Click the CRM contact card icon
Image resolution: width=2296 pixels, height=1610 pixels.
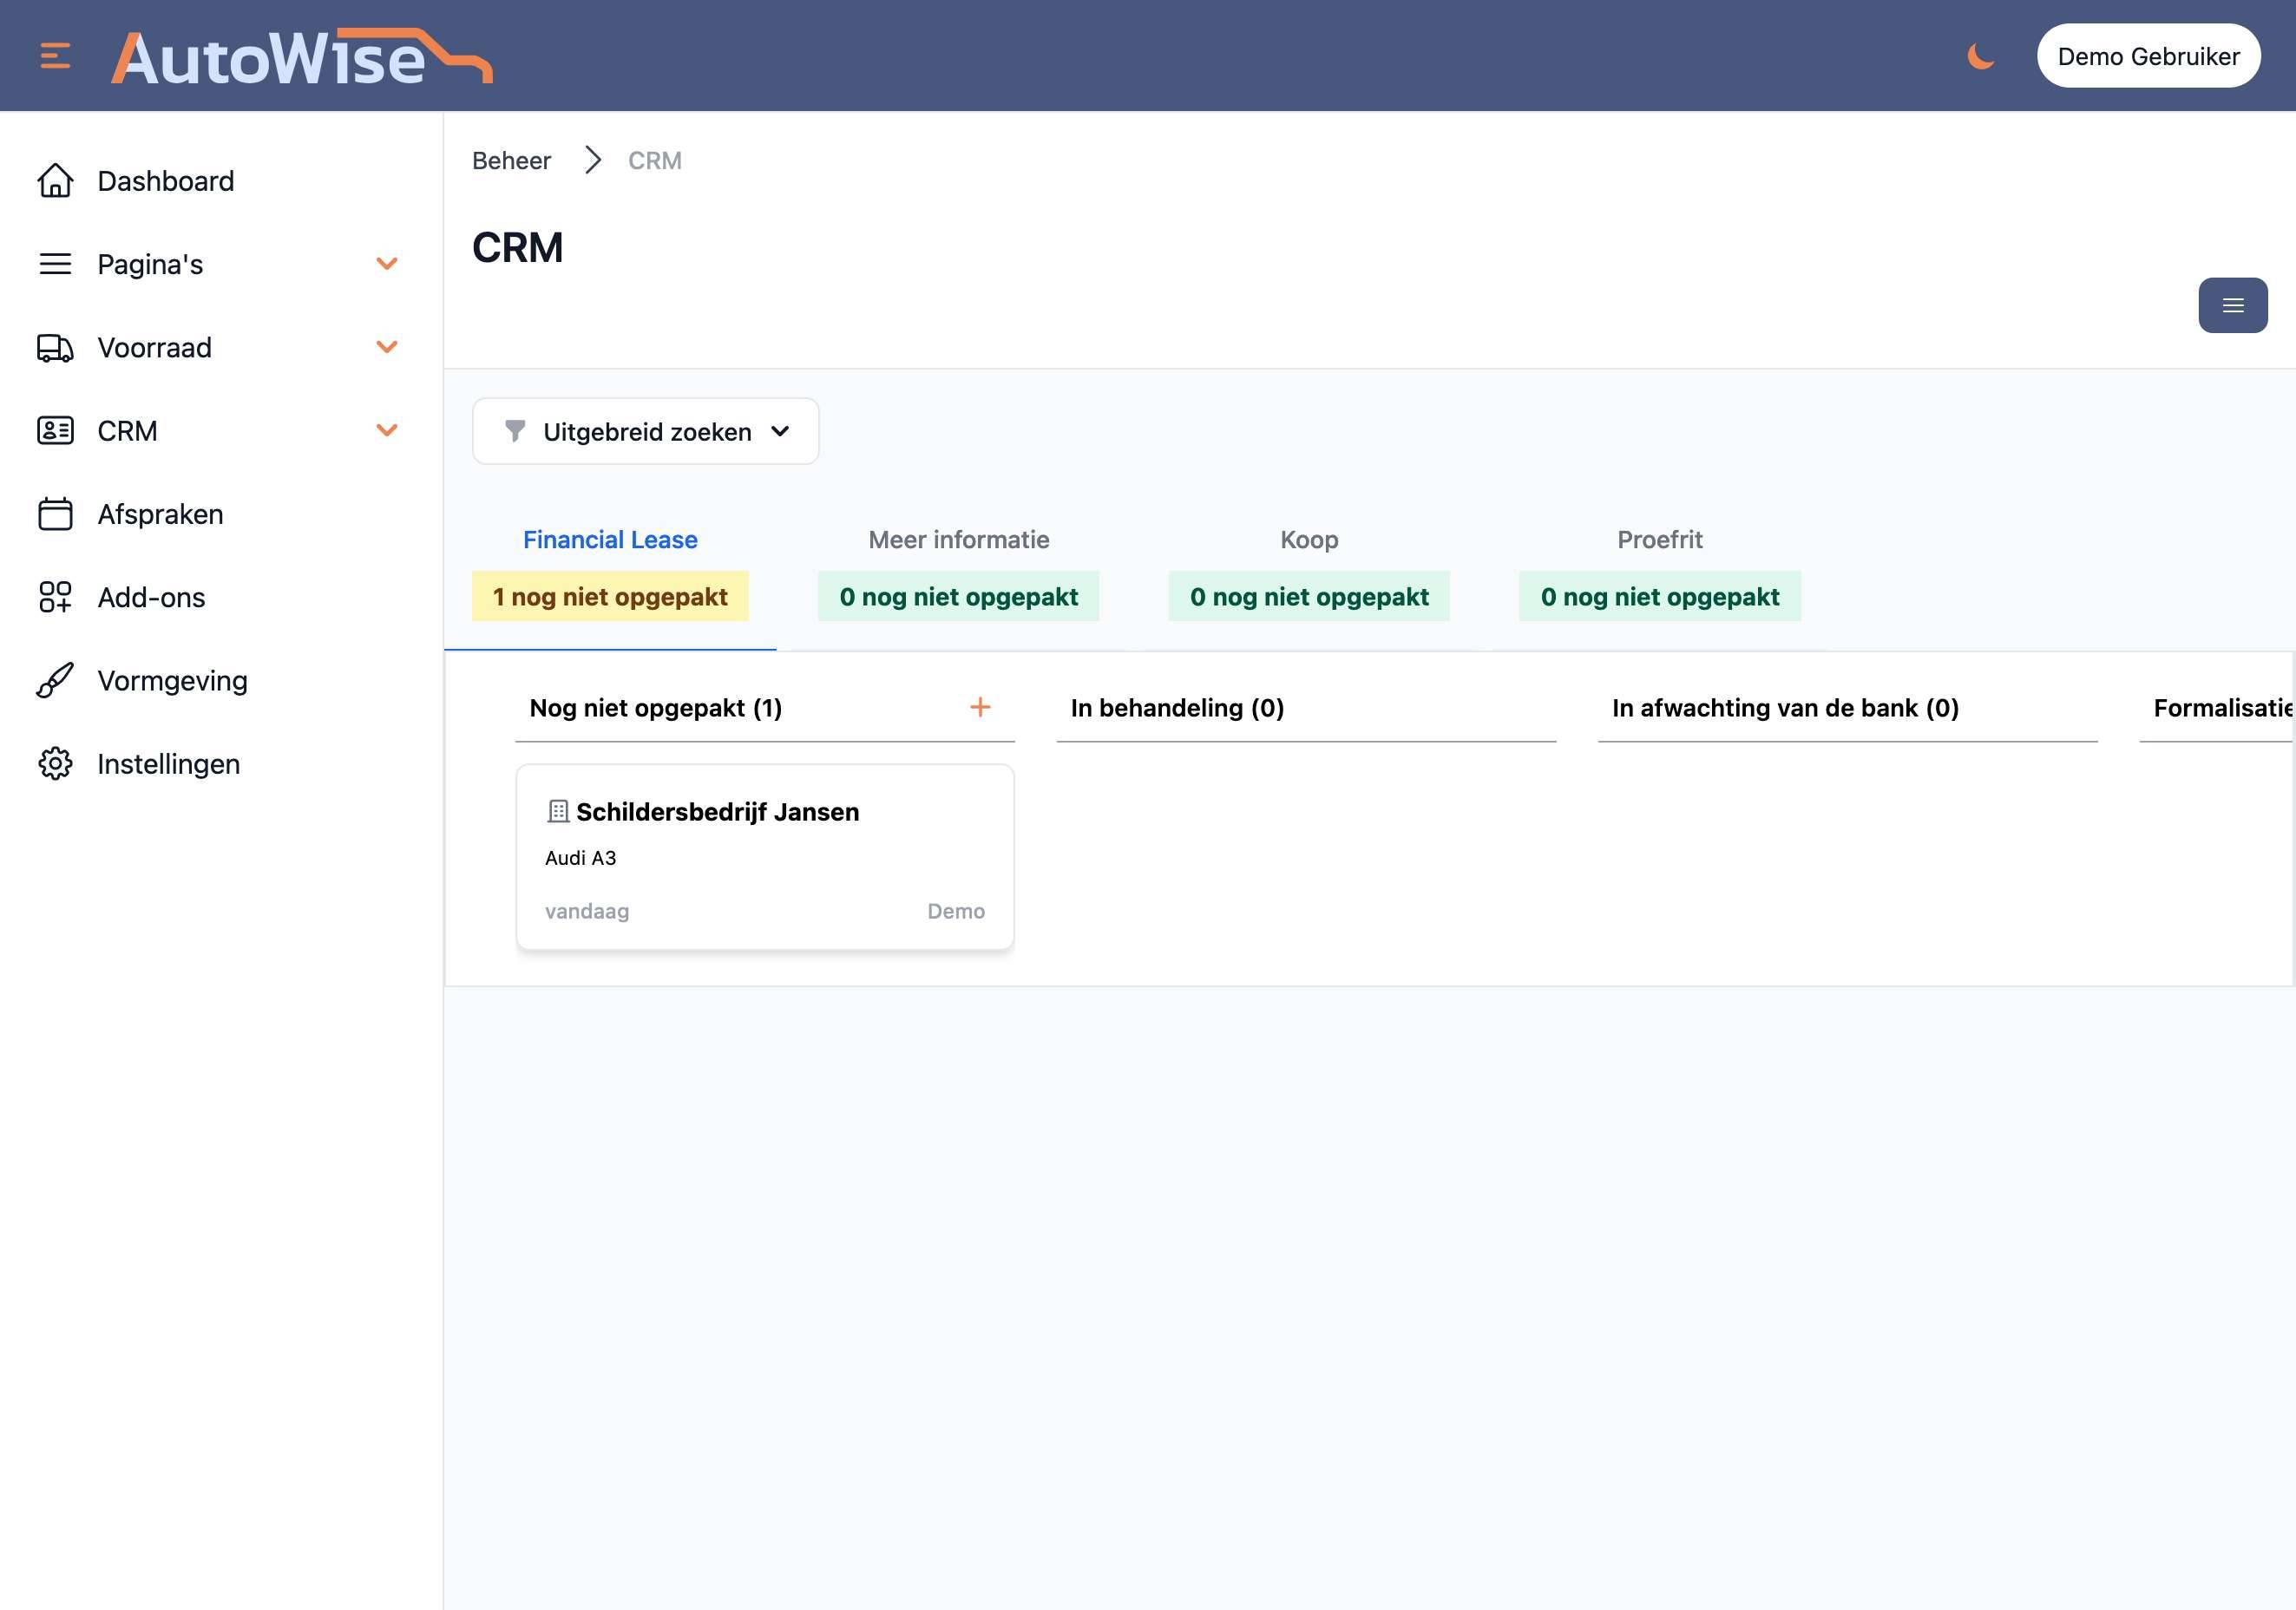tap(55, 430)
